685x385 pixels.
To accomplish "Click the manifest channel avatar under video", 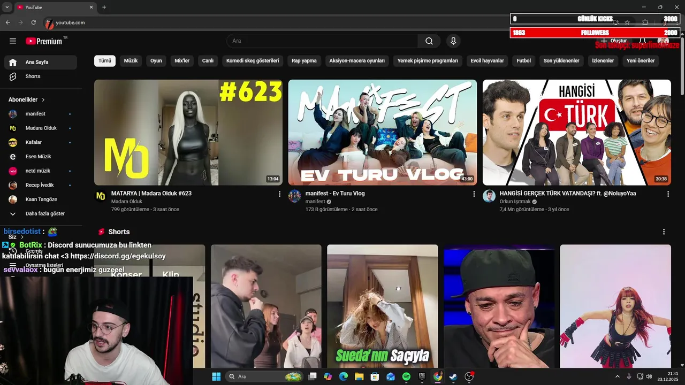I will click(x=295, y=196).
